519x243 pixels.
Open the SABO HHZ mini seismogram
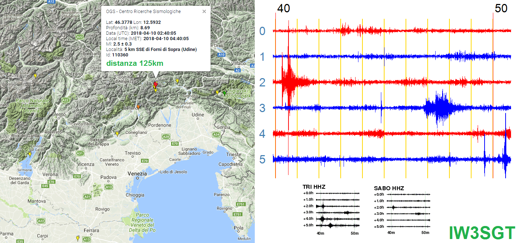[408, 210]
